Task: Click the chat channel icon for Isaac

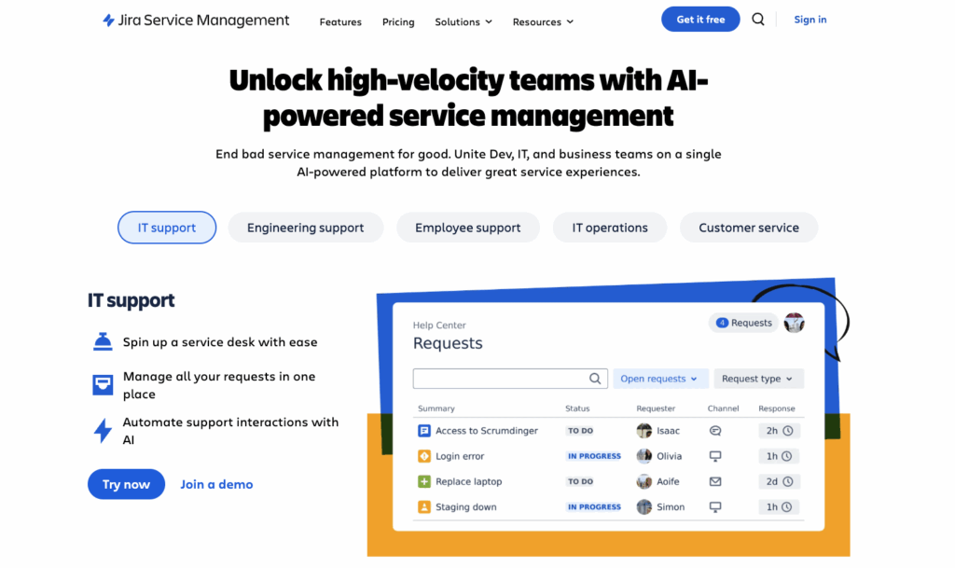Action: [x=715, y=431]
